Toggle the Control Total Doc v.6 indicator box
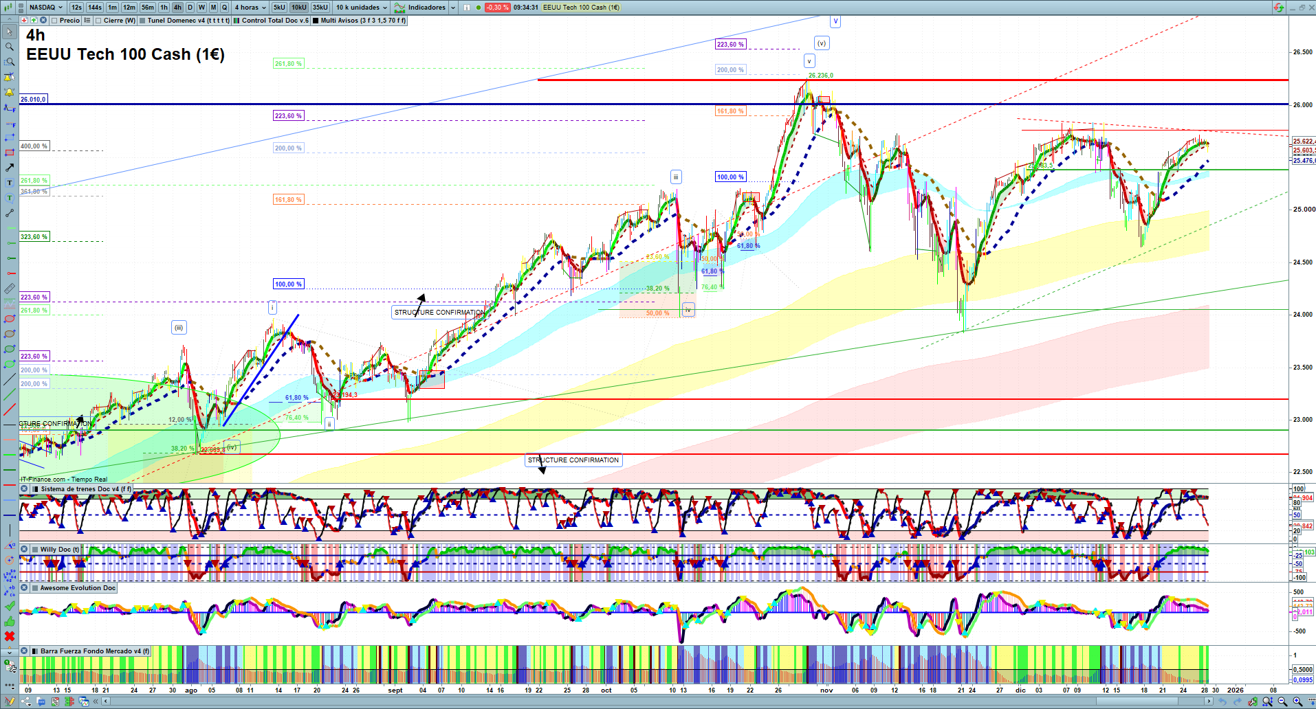Image resolution: width=1316 pixels, height=709 pixels. click(x=237, y=21)
